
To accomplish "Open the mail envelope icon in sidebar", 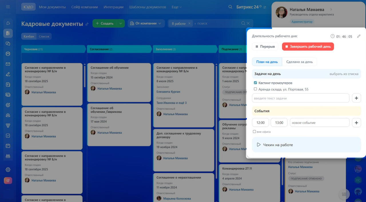I will coord(8,64).
